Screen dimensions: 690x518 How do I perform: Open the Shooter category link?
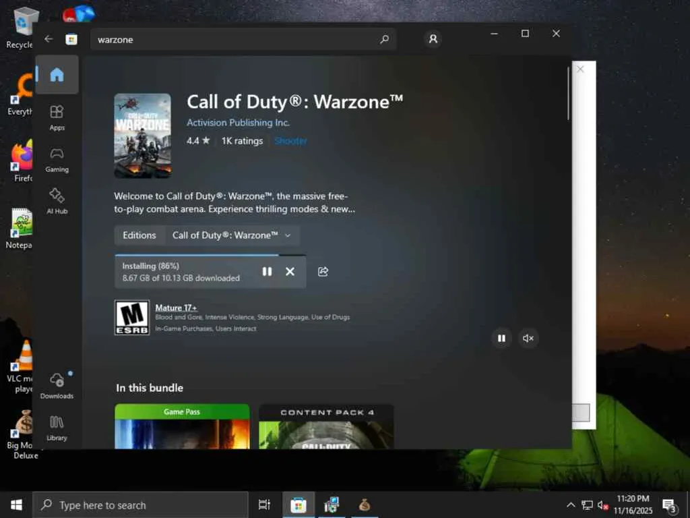click(x=290, y=141)
